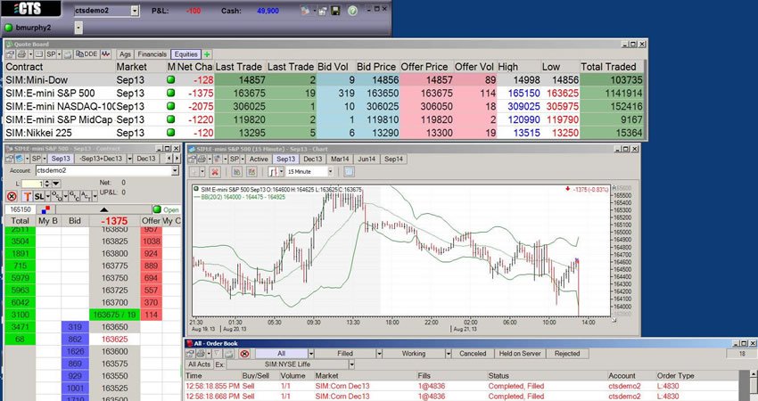Click the GTC order icon in Contract window

pyautogui.click(x=74, y=197)
